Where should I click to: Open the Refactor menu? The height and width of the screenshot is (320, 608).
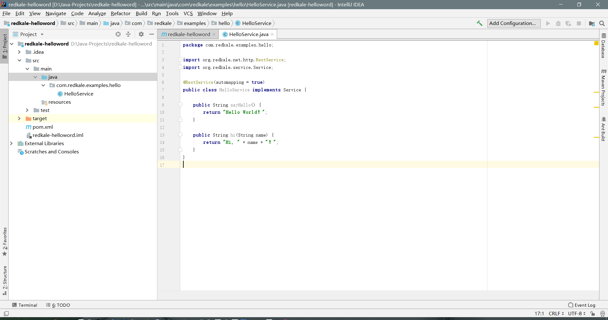[120, 14]
